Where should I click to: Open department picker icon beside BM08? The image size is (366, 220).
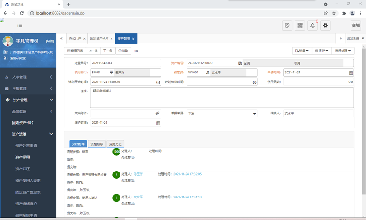click(x=111, y=73)
